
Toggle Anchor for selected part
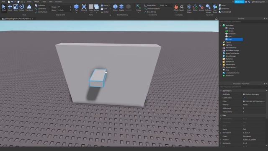click(105, 12)
